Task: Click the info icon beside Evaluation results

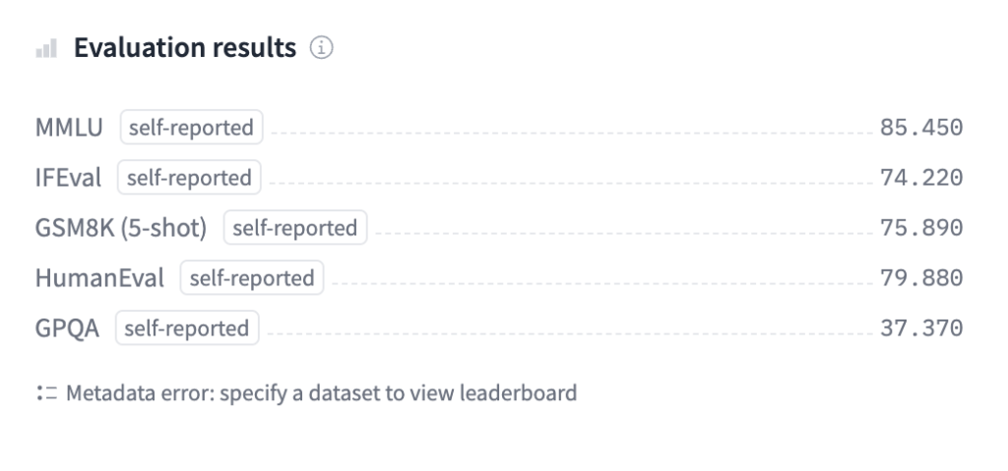Action: [x=318, y=48]
